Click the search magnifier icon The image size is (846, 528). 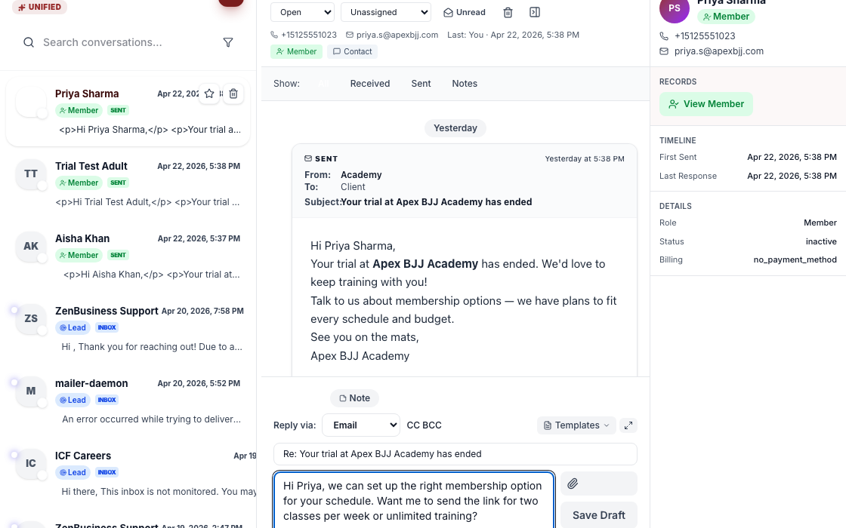coord(29,42)
